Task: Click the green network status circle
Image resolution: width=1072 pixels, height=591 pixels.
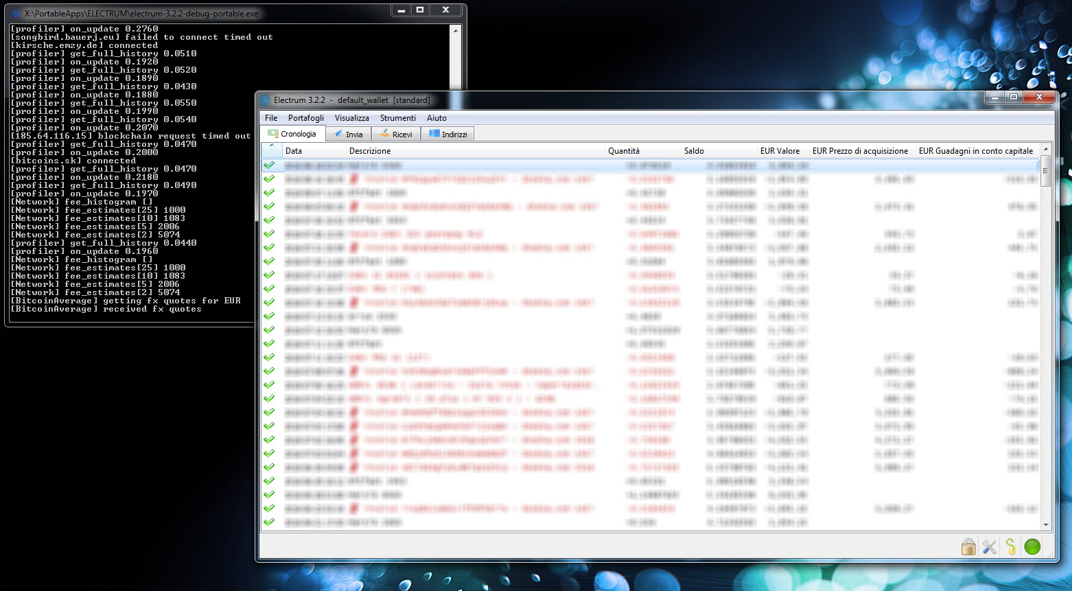Action: point(1032,546)
